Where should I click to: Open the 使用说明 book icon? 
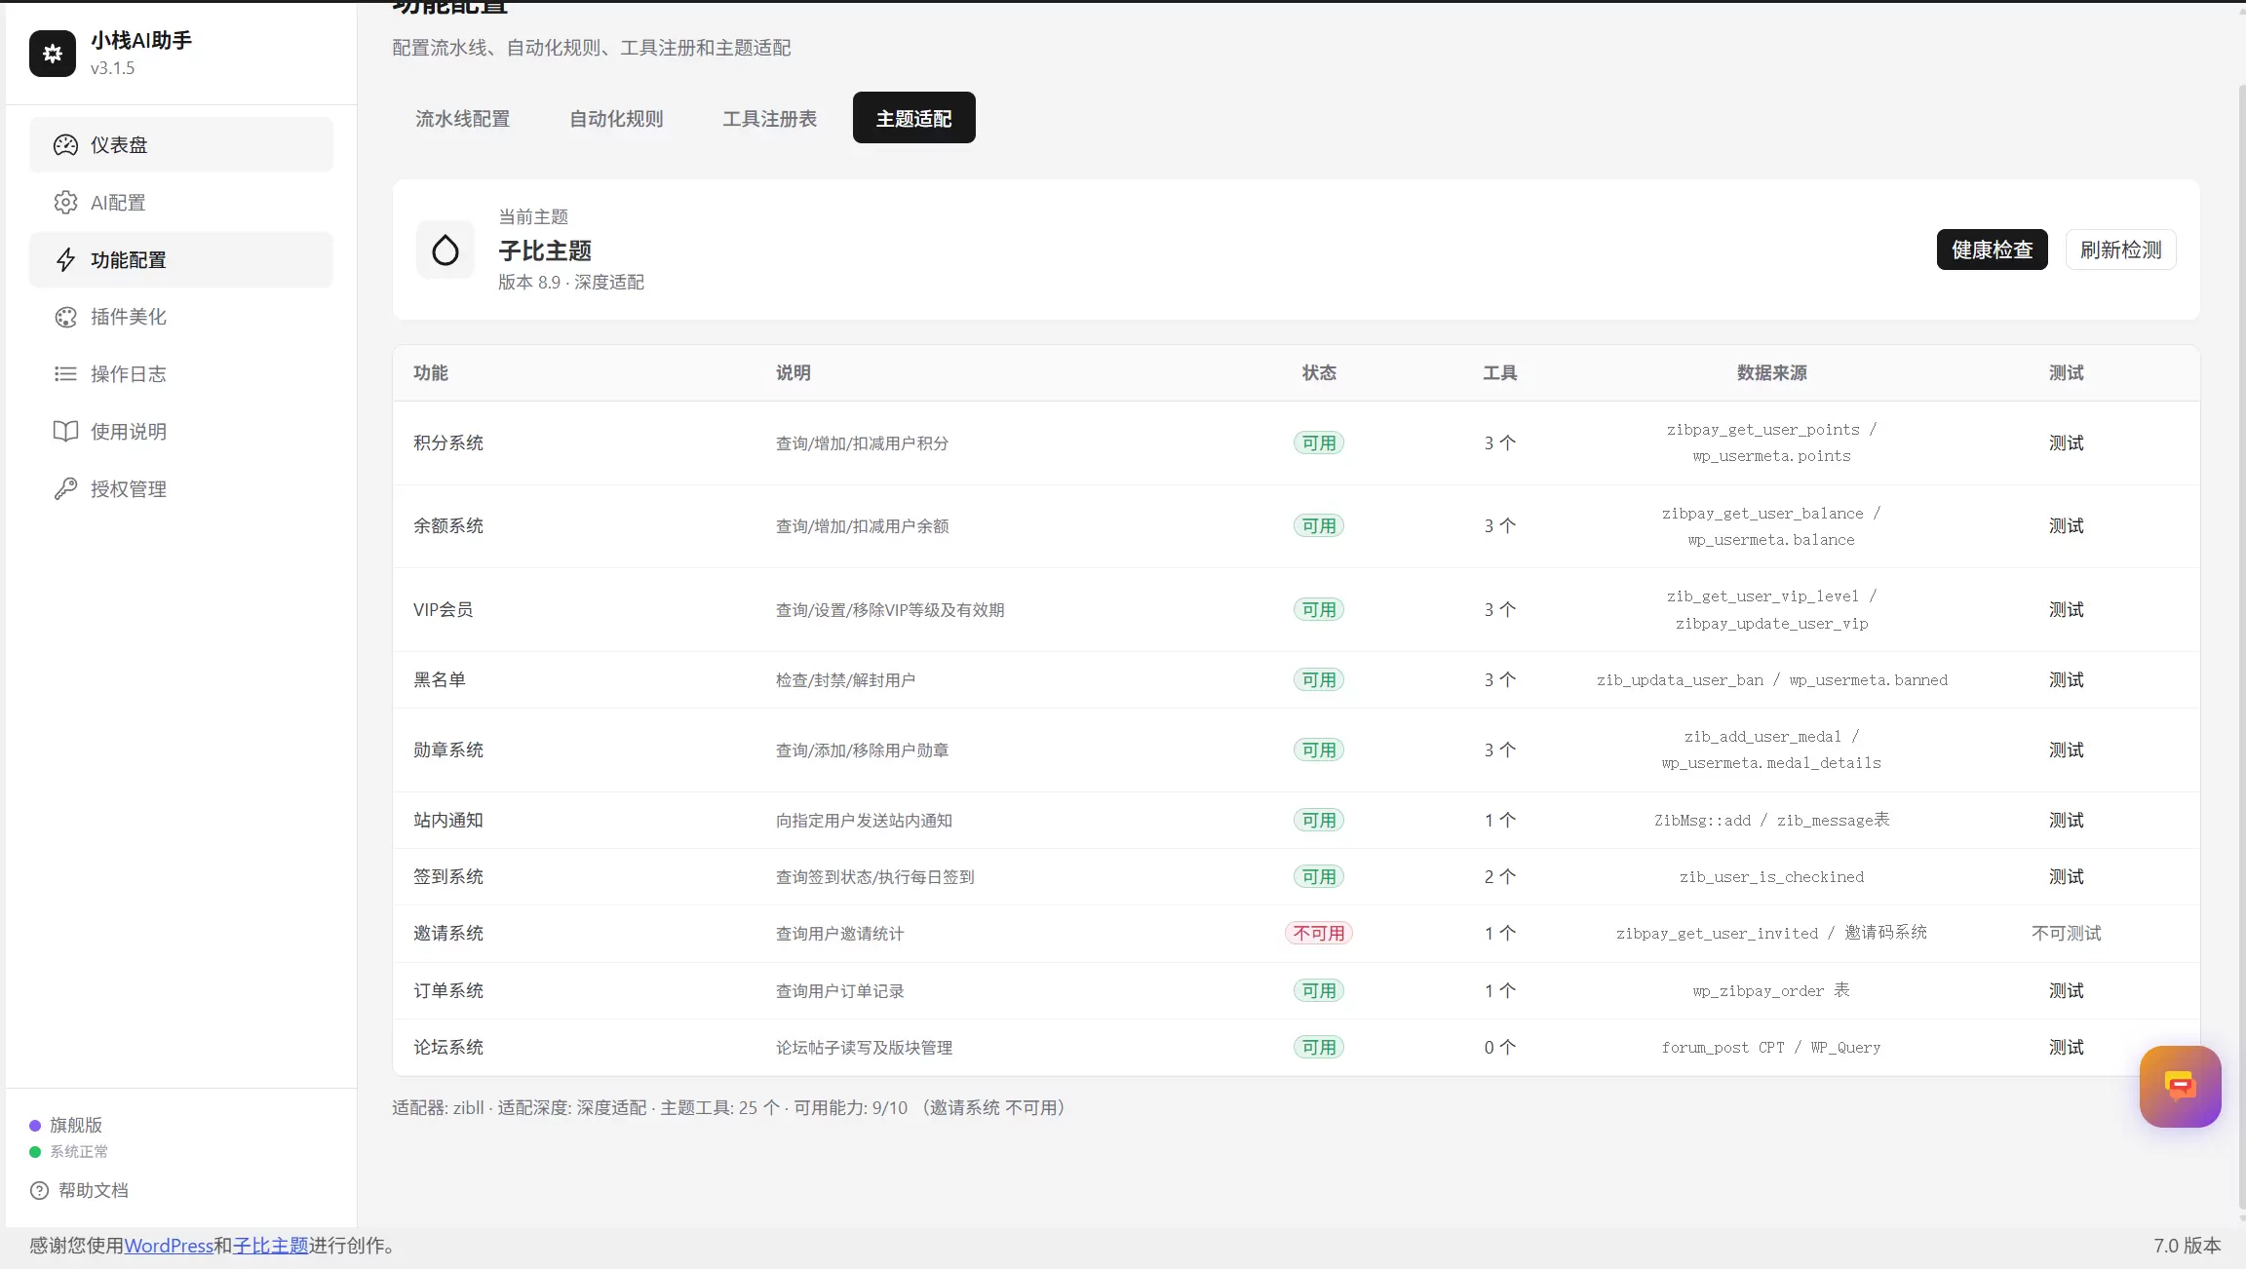65,432
